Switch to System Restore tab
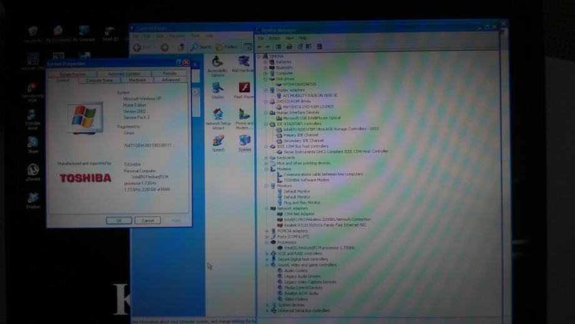The image size is (575, 324). [73, 74]
